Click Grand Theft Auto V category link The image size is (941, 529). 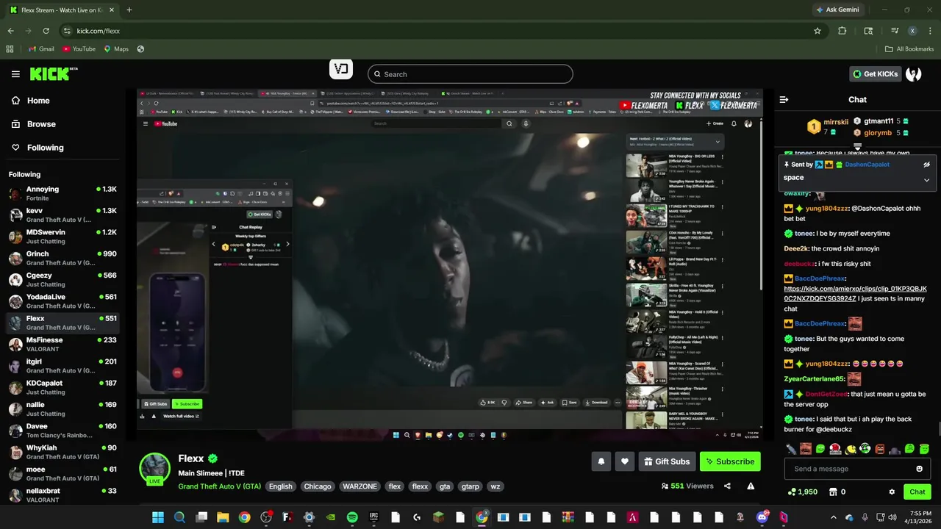[219, 486]
